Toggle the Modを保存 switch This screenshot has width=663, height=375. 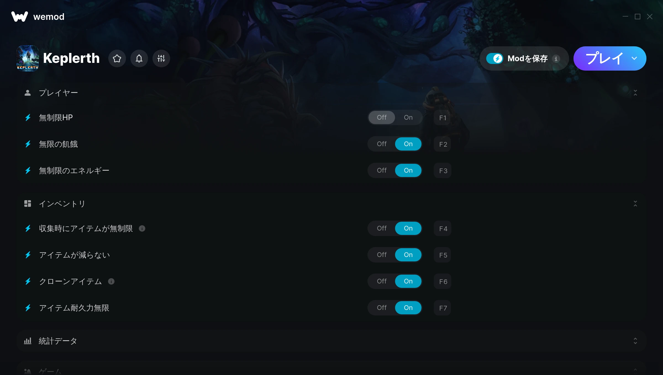tap(494, 58)
